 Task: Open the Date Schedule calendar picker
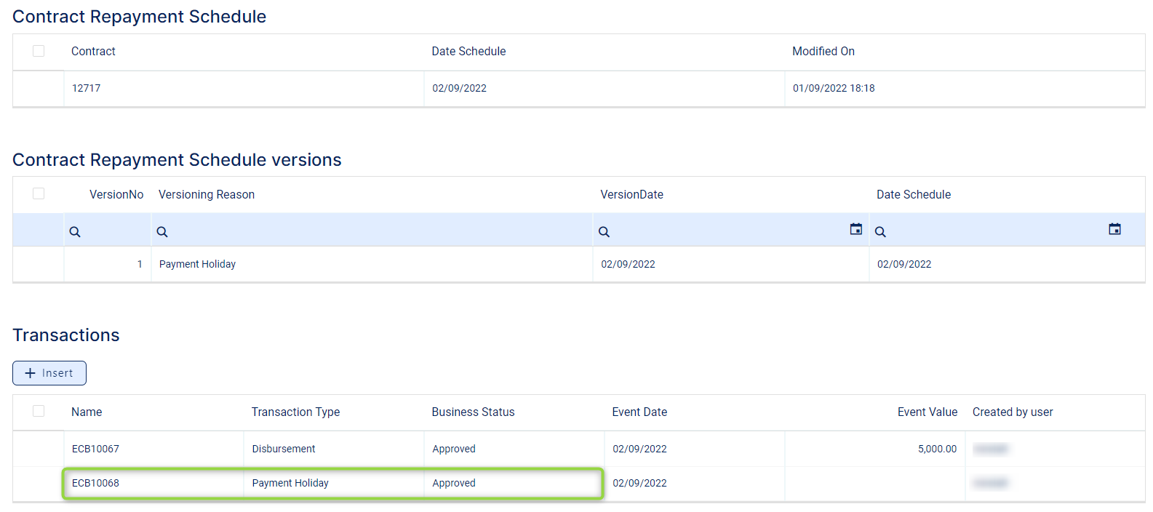click(1114, 230)
